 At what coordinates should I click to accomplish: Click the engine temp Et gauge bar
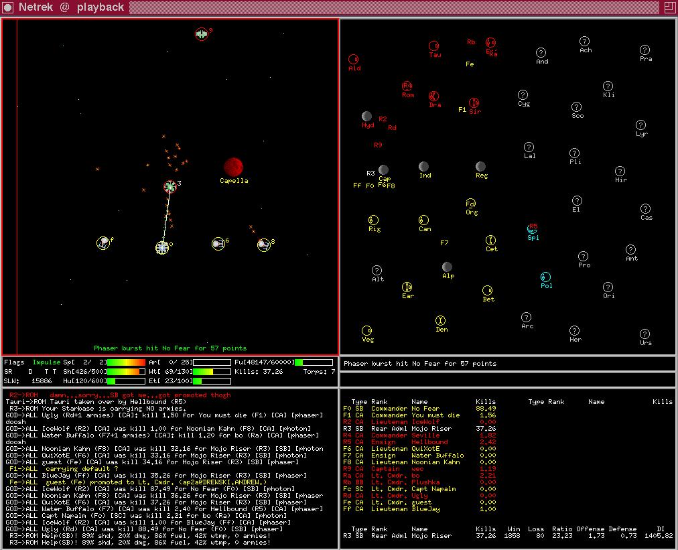coord(212,381)
